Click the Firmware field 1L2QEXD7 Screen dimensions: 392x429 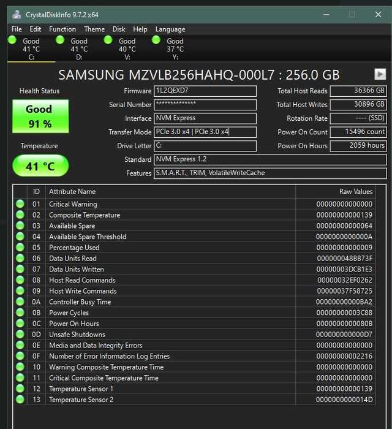pos(205,91)
